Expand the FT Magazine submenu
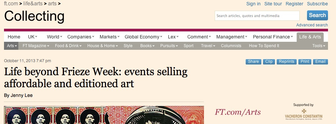The image size is (336, 124). pyautogui.click(x=36, y=46)
